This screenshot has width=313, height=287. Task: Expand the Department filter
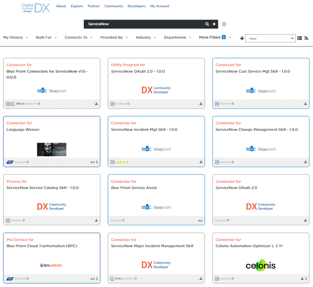(178, 37)
